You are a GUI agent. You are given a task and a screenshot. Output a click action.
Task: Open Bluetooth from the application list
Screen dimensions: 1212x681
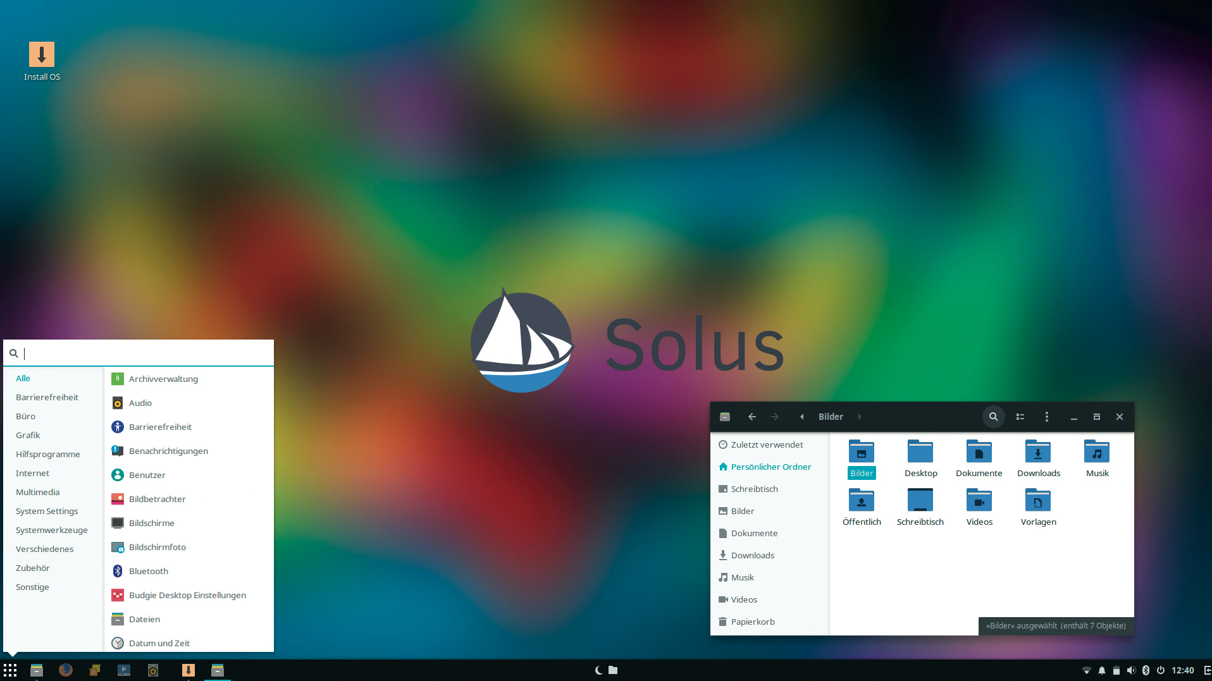click(148, 571)
